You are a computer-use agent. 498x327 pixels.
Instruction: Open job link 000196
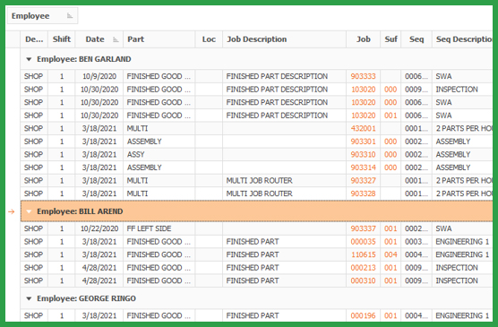(x=363, y=315)
